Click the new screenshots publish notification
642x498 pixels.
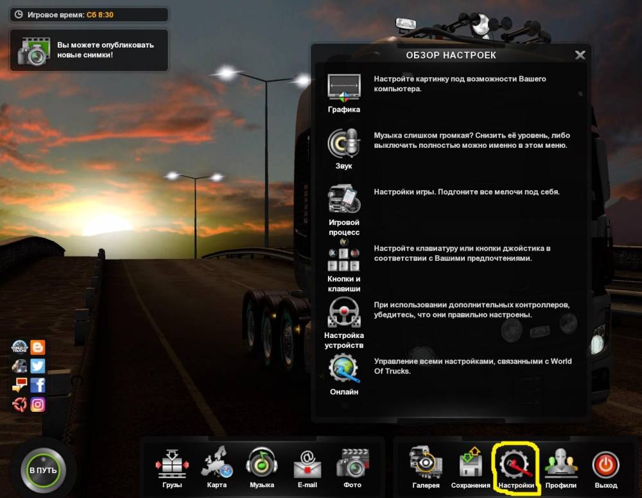[x=89, y=50]
